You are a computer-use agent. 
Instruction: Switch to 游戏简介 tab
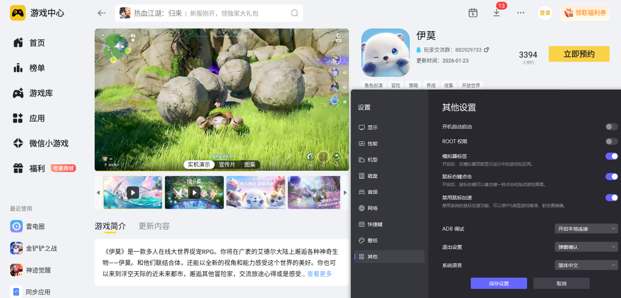[x=110, y=226]
